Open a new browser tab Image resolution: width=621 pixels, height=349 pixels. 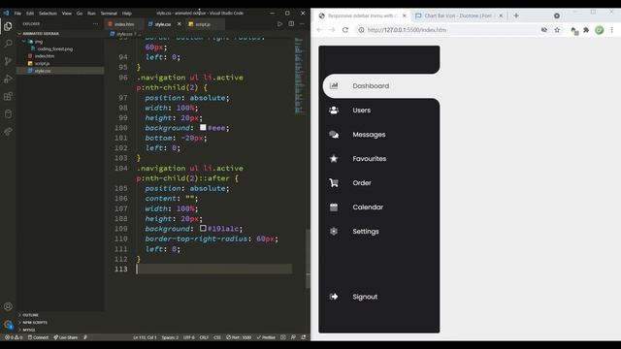click(x=516, y=16)
